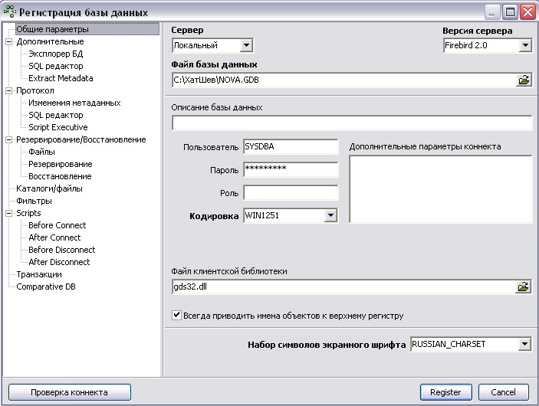Click the Cancel button
539x406 pixels.
click(503, 392)
